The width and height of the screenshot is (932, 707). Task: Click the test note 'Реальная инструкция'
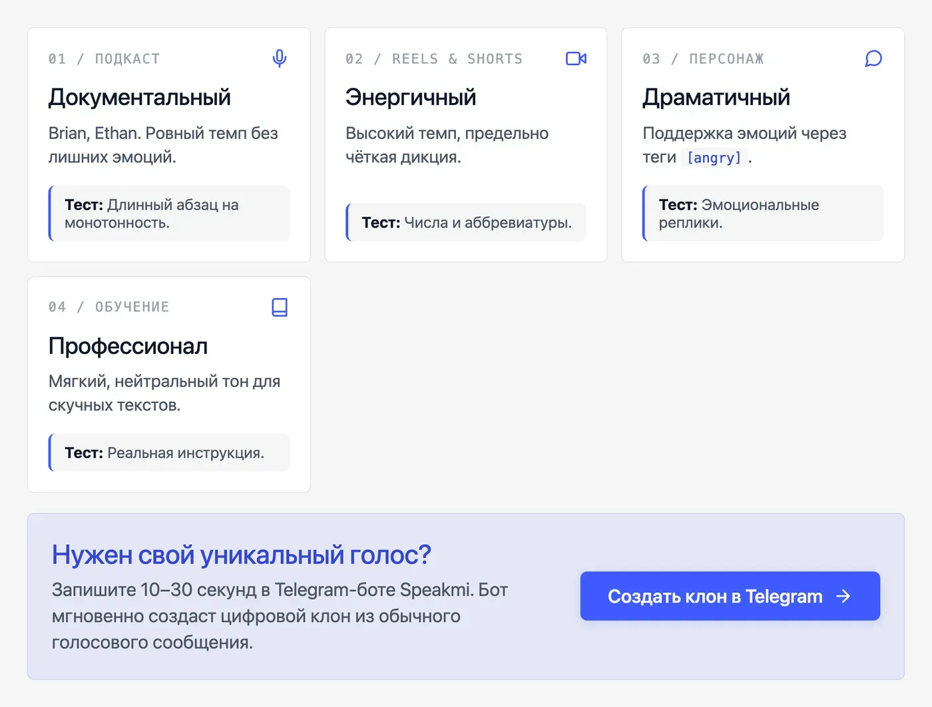click(x=169, y=453)
